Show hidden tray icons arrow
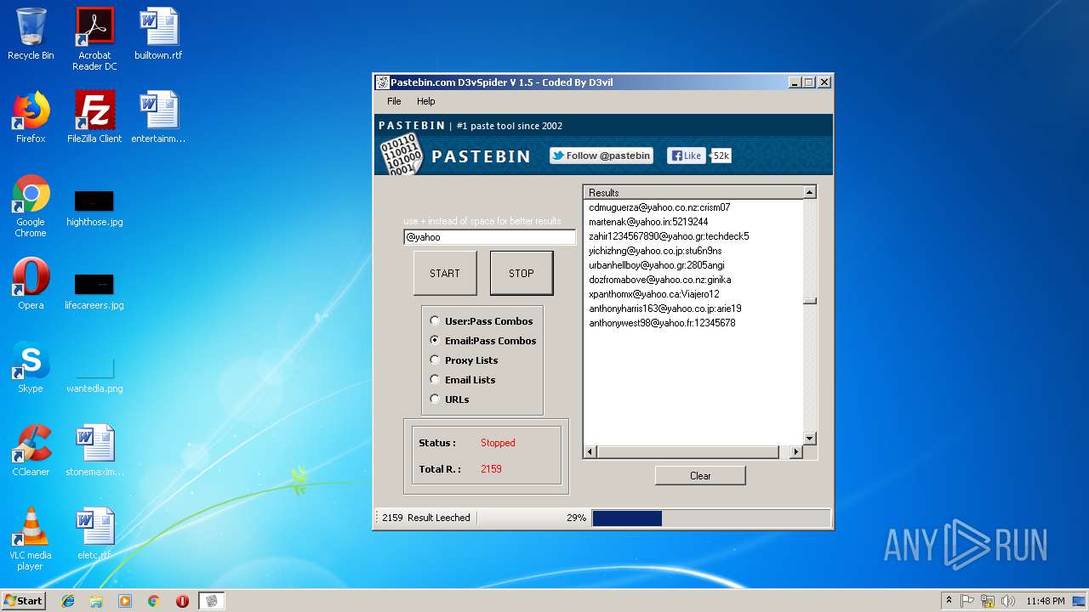The height and width of the screenshot is (612, 1089). pyautogui.click(x=949, y=601)
